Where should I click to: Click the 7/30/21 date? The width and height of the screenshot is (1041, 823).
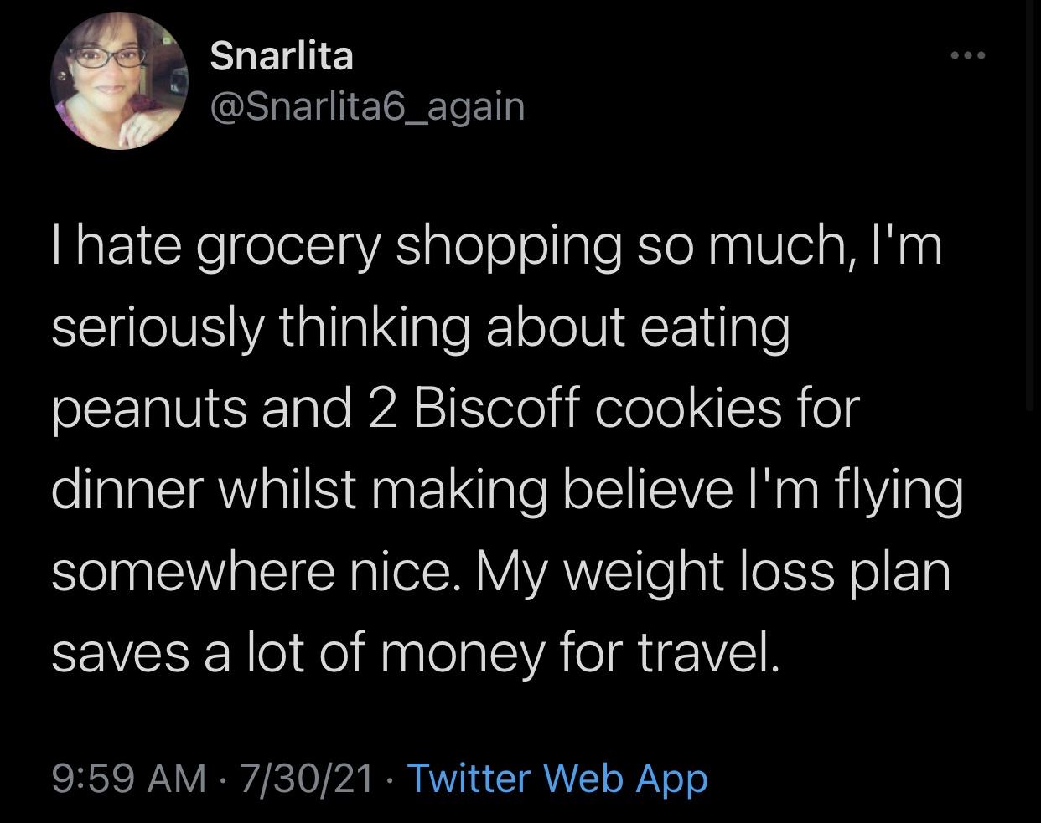pyautogui.click(x=307, y=778)
